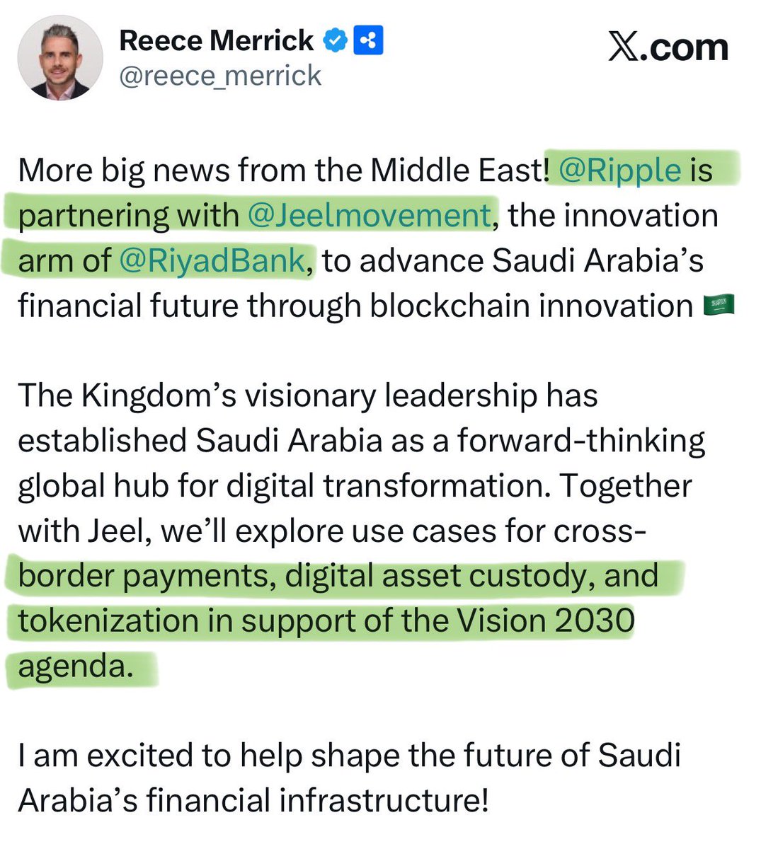761x849 pixels.
Task: Click the word 'forward-thinking'
Action: click(x=581, y=441)
